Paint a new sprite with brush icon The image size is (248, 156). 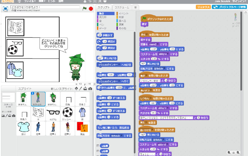[x=81, y=89]
